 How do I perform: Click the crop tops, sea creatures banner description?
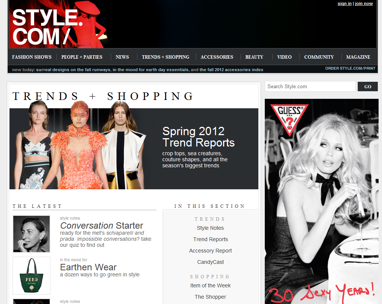(x=195, y=159)
